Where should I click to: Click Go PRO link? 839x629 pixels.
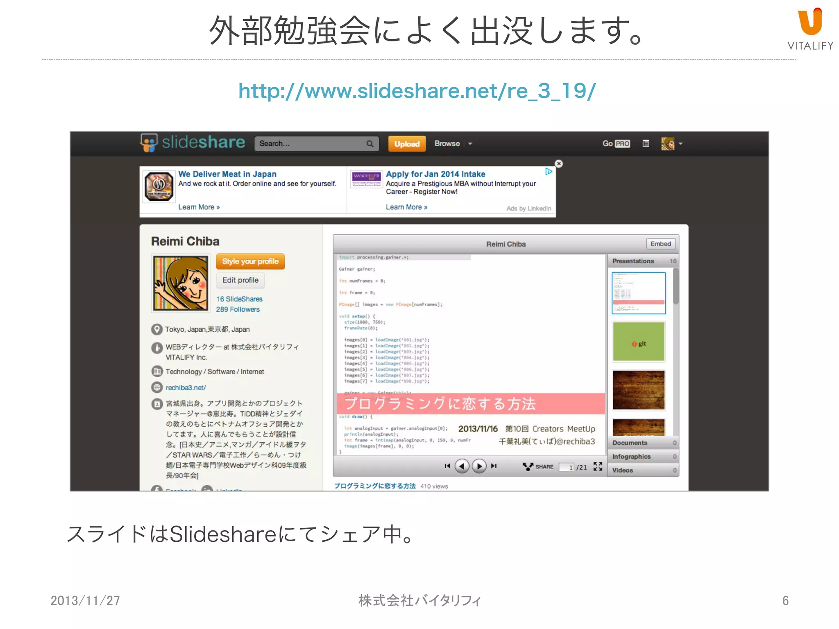(616, 144)
